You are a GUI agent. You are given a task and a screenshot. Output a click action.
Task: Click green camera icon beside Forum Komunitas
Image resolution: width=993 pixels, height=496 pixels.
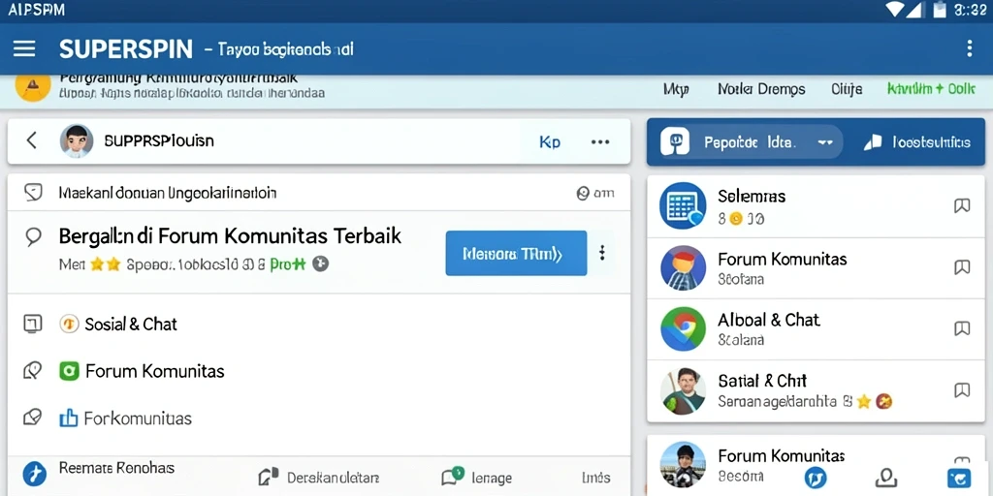pyautogui.click(x=69, y=371)
